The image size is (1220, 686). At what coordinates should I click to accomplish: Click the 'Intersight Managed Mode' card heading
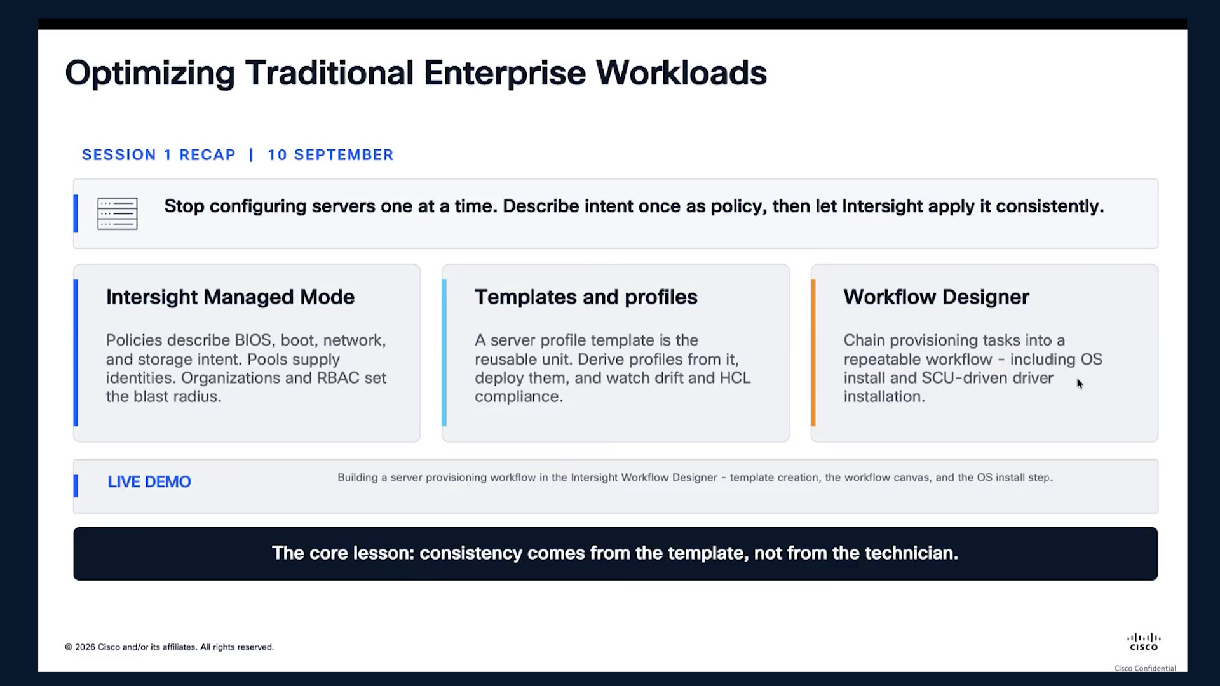click(230, 297)
